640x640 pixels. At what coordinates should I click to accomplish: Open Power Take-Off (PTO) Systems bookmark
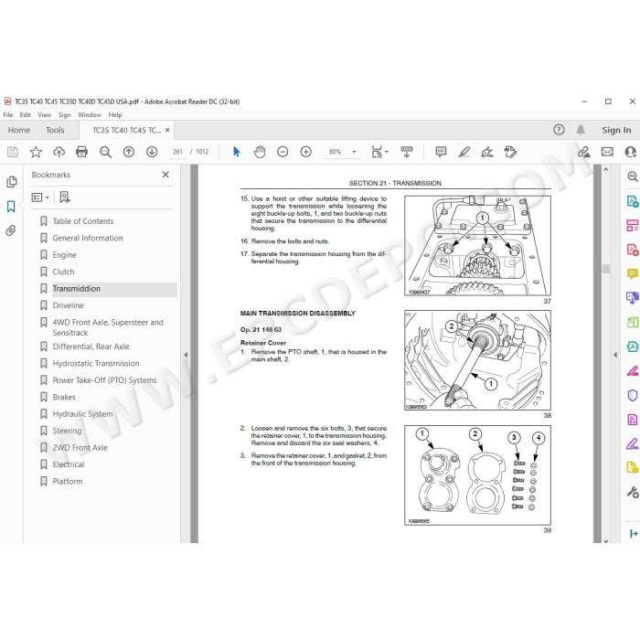pos(104,380)
